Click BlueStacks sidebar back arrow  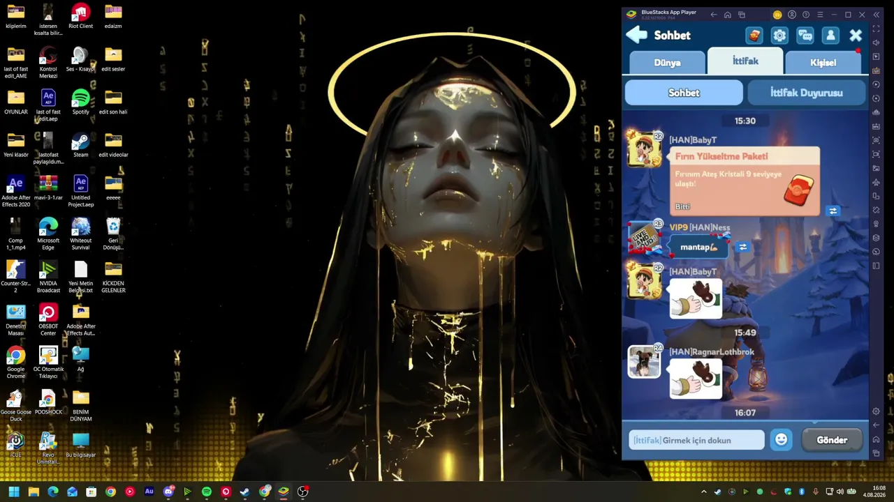tap(877, 425)
